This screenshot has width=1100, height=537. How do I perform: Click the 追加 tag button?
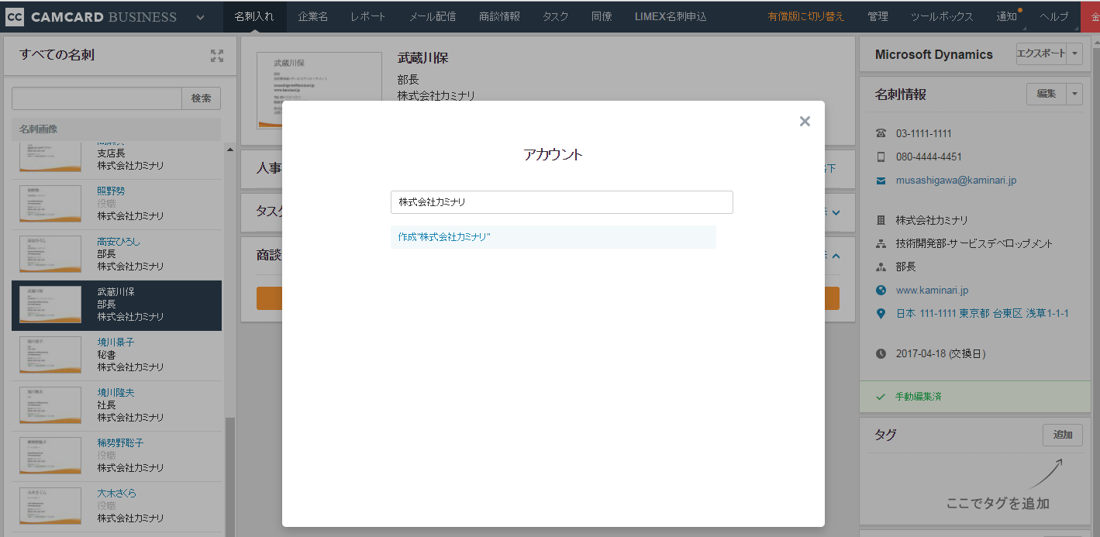(1063, 435)
